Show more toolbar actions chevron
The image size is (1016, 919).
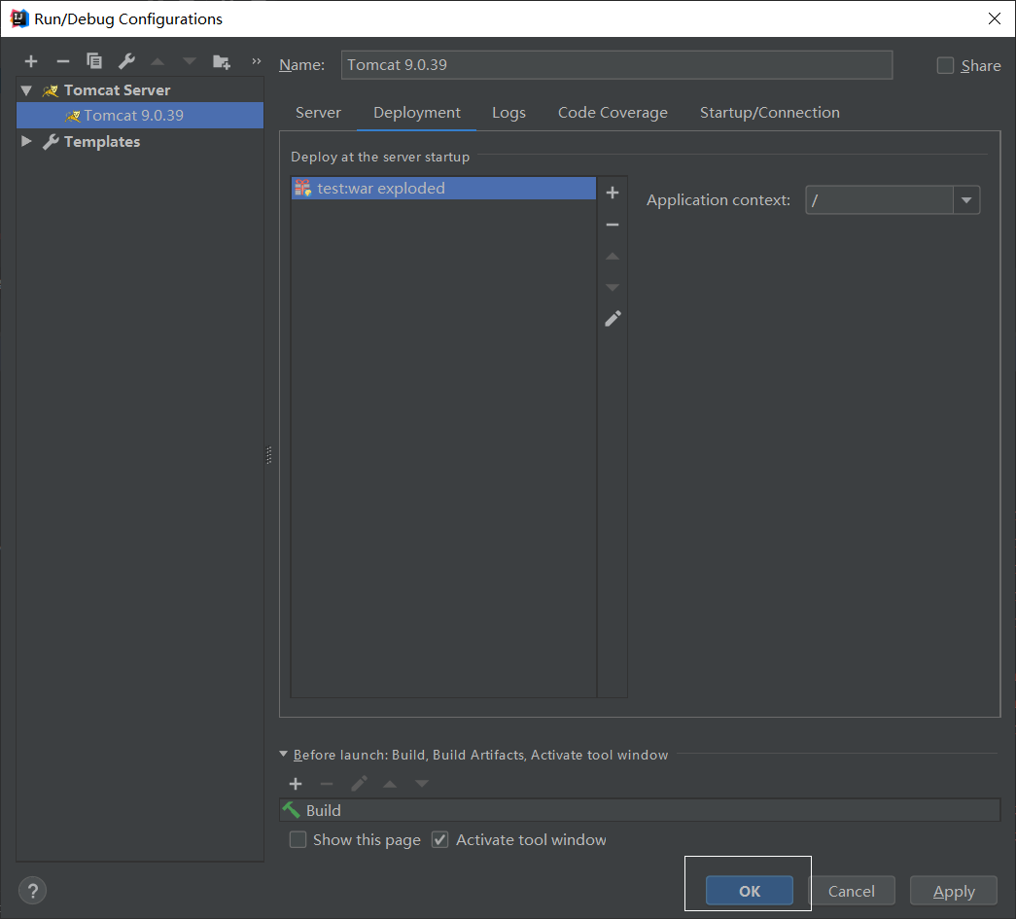[x=256, y=61]
